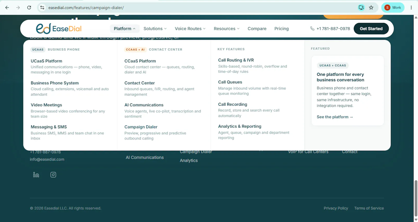
Task: Click the FEATURED column heading
Action: point(320,49)
